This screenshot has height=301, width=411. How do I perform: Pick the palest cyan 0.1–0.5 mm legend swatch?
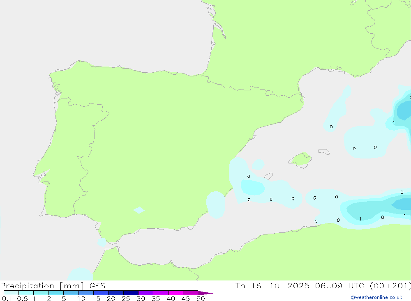[x=11, y=293]
